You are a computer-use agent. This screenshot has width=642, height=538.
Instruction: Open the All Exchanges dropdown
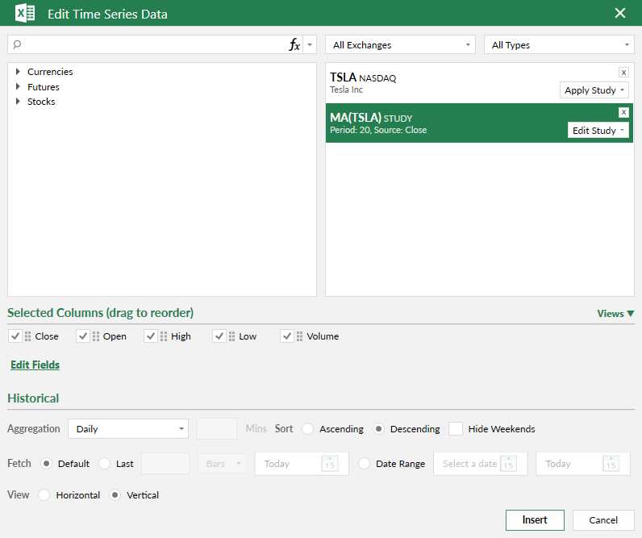pos(400,44)
